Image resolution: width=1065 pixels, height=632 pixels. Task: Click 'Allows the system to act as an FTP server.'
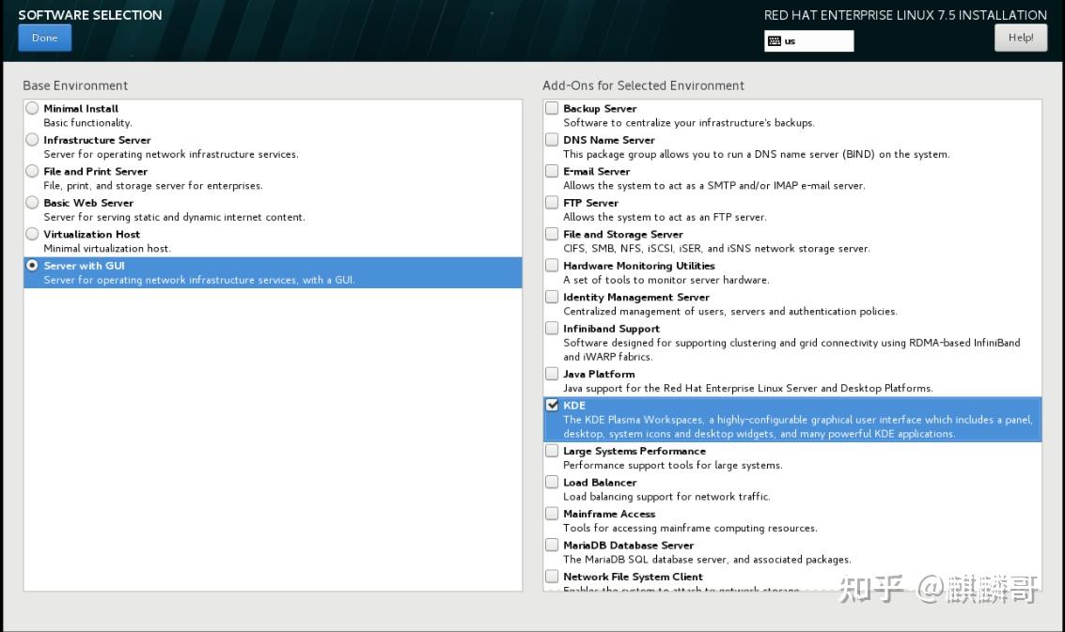[x=665, y=217]
